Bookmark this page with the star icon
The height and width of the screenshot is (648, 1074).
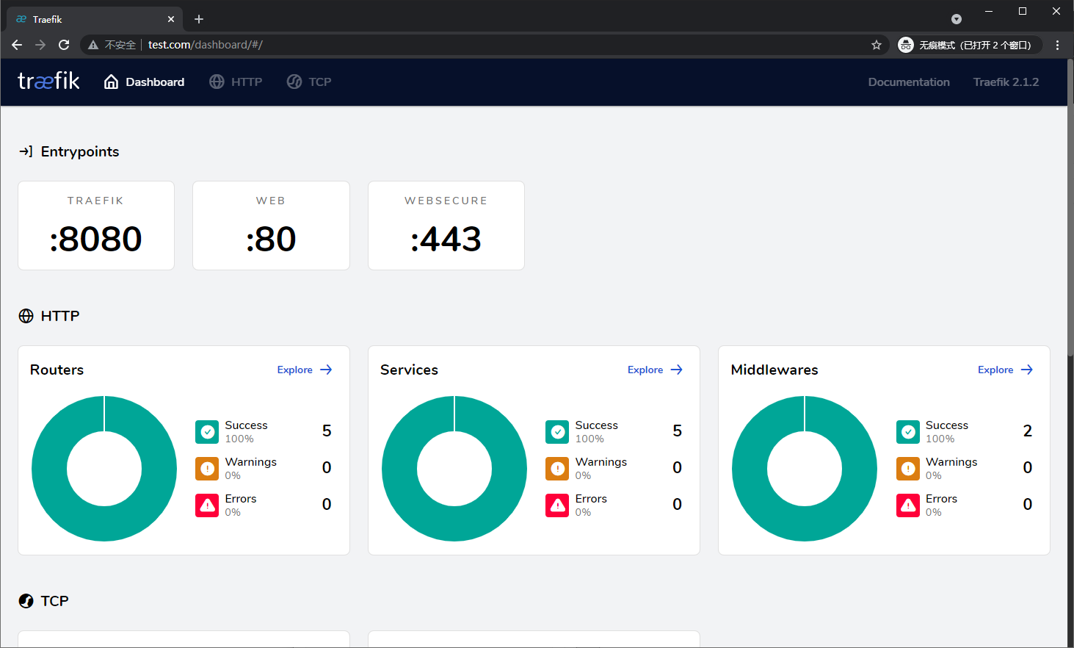click(x=877, y=45)
